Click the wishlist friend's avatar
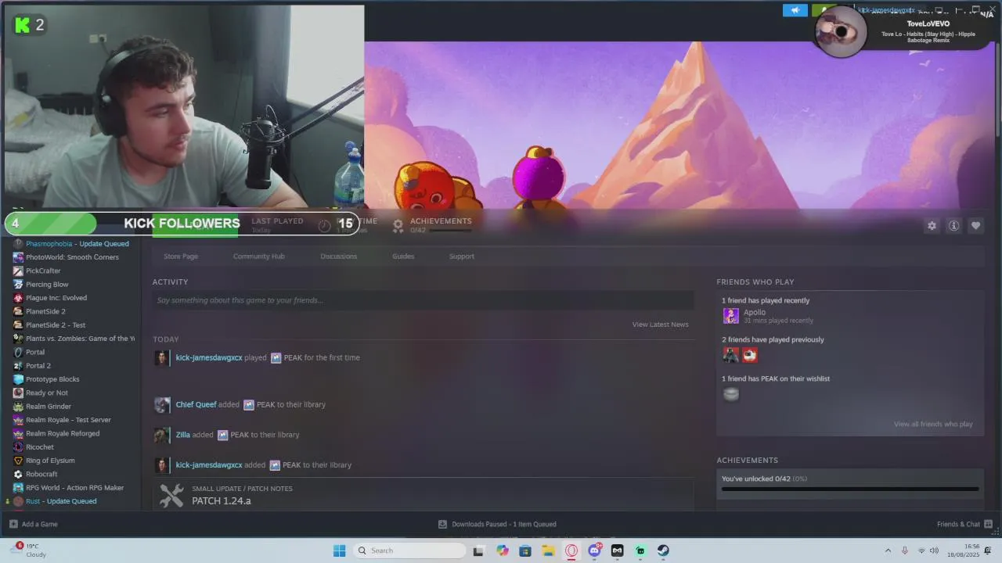Image resolution: width=1002 pixels, height=563 pixels. tap(730, 394)
